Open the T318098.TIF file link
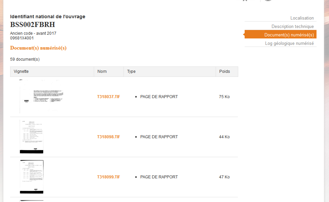Viewport: 329px width, 202px height. click(108, 137)
